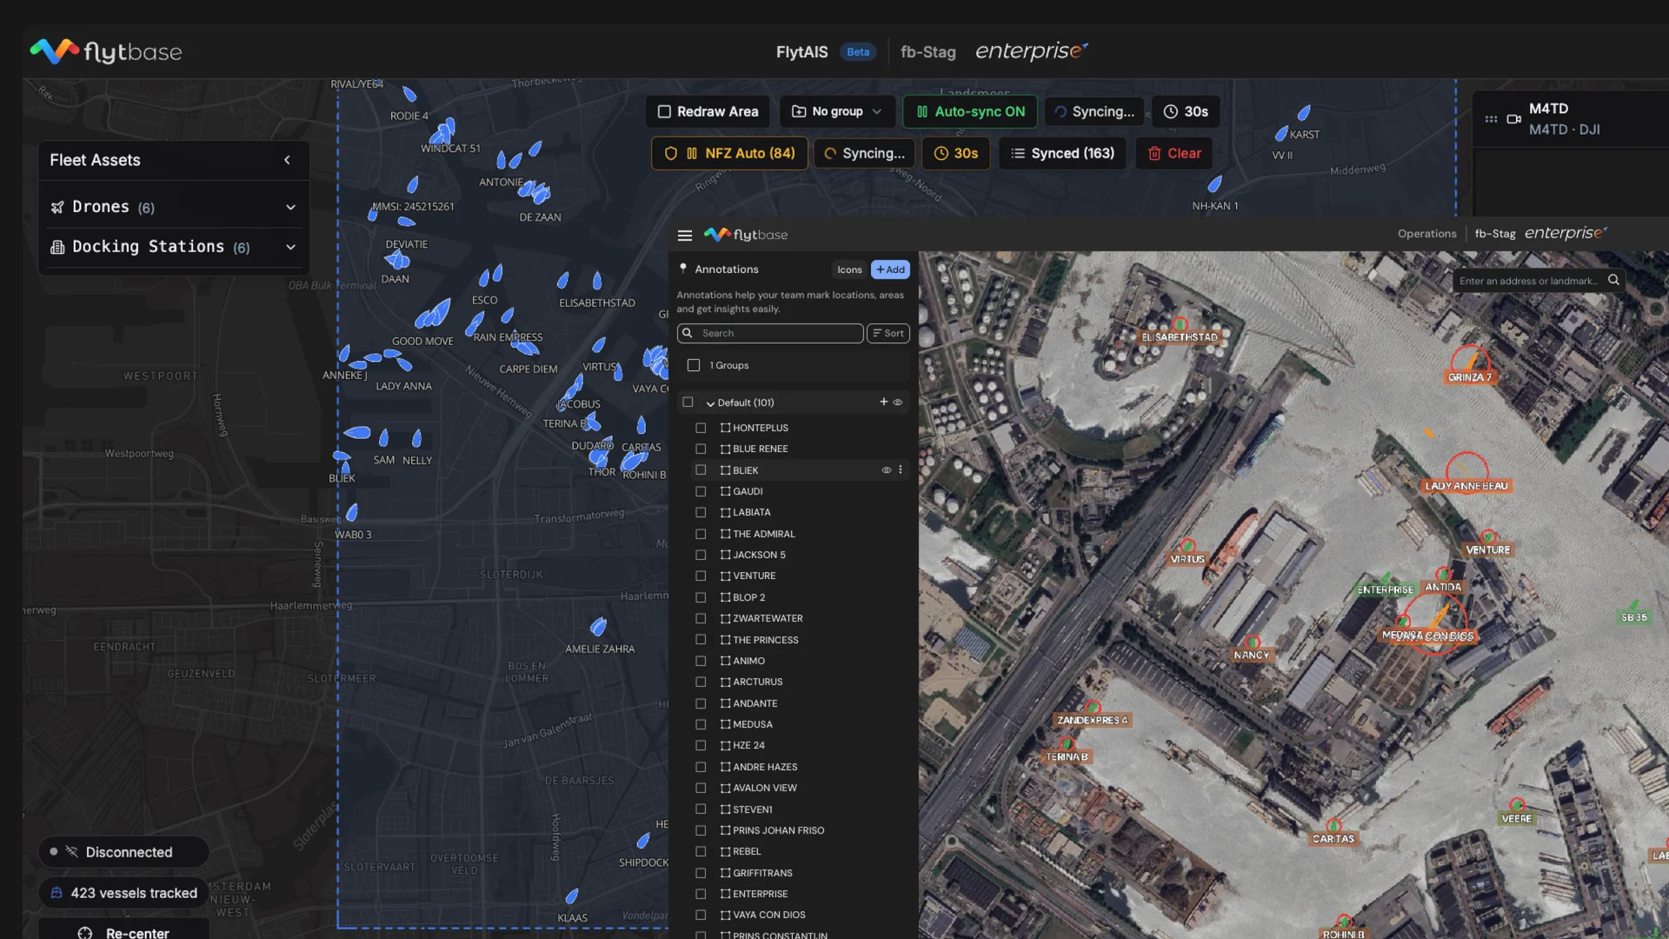Image resolution: width=1669 pixels, height=939 pixels.
Task: Toggle NFZ Auto (84)
Action: tap(729, 153)
